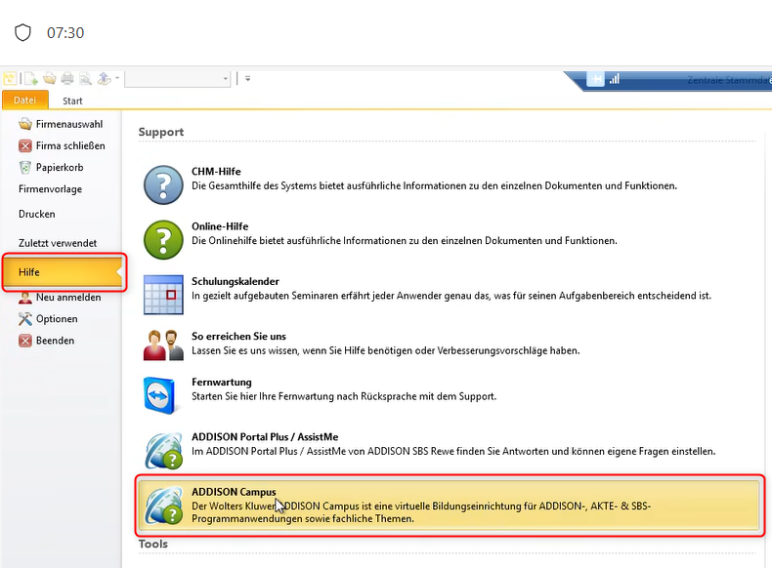The height and width of the screenshot is (568, 772).
Task: Click the user icon beside Neu anmelden
Action: 25,297
